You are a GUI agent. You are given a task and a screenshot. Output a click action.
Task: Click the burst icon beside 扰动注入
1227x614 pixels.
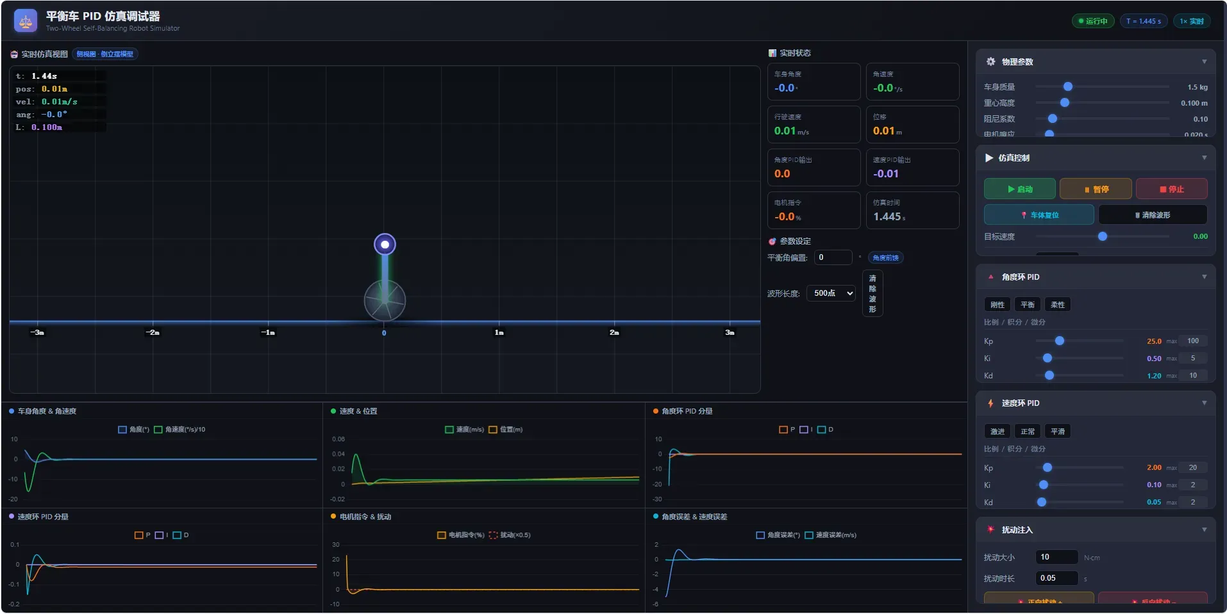(x=991, y=529)
